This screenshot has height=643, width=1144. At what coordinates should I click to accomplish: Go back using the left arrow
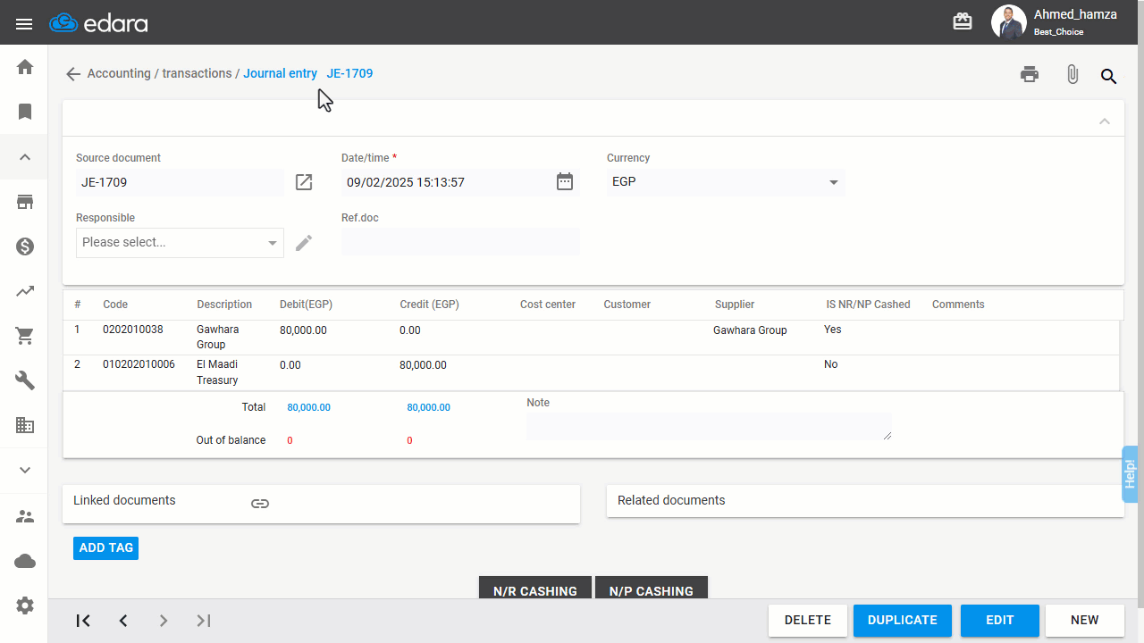coord(73,74)
